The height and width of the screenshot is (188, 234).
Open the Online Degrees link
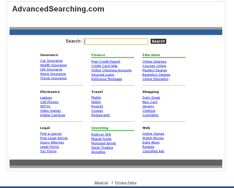click(x=154, y=62)
